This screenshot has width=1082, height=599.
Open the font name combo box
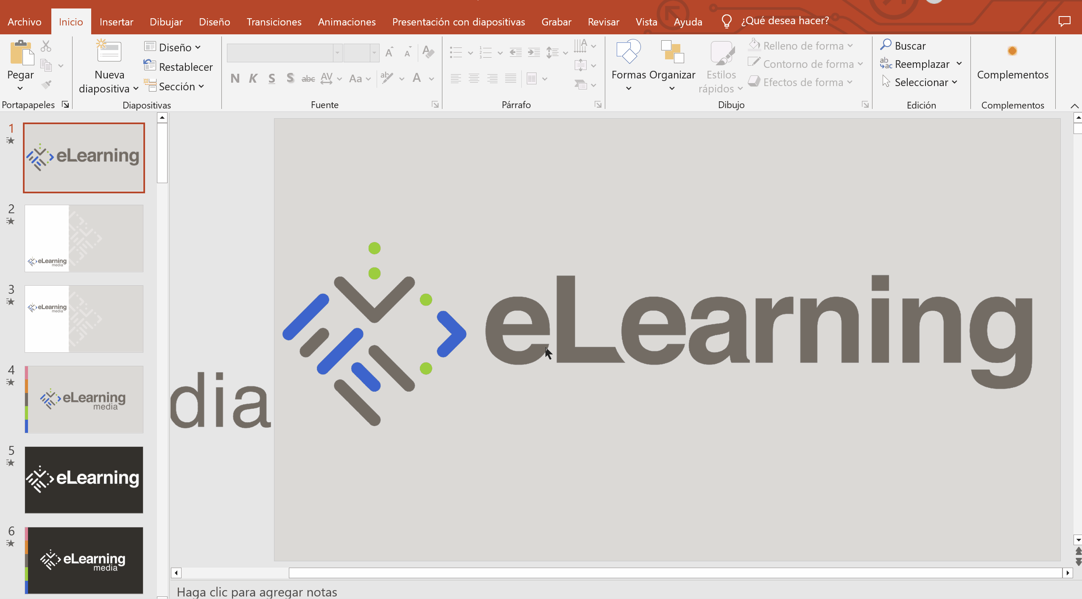[x=284, y=53]
